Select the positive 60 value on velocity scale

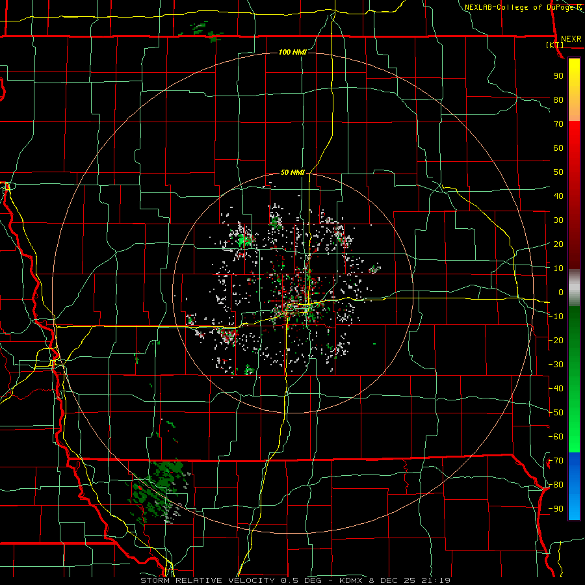coord(558,148)
